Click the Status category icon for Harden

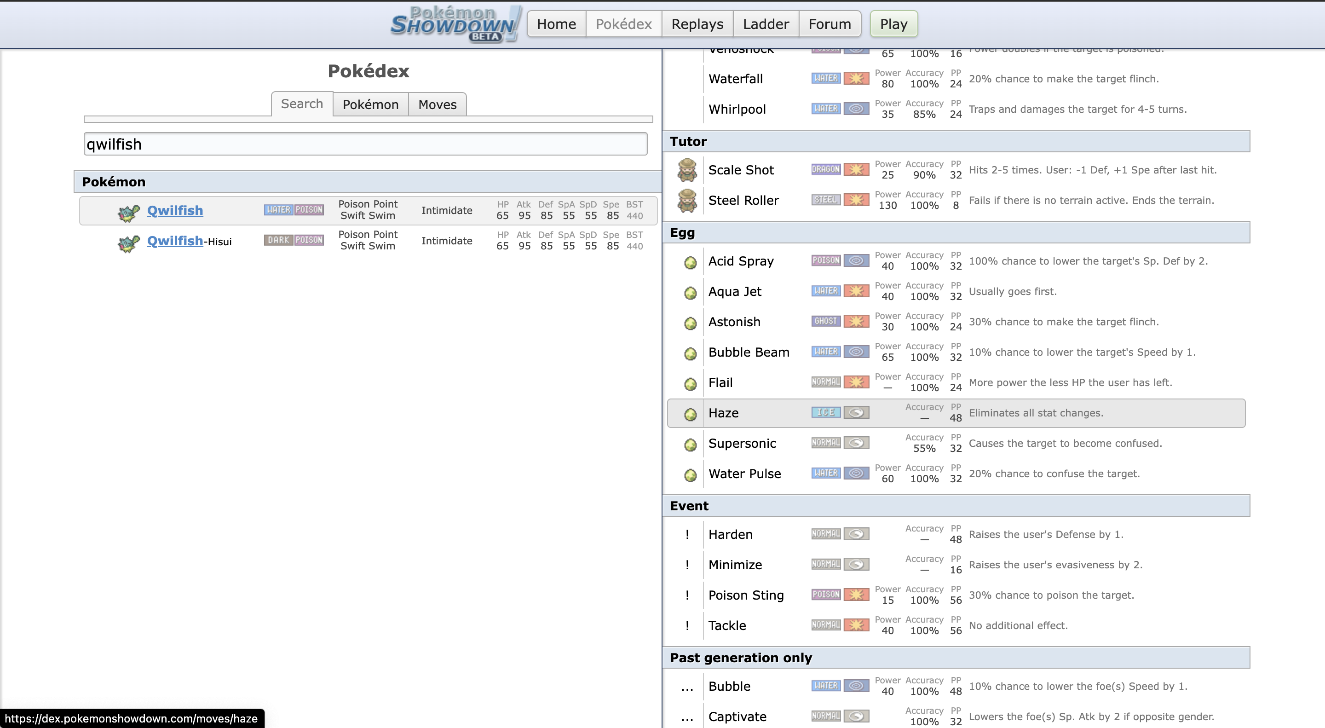pos(856,533)
